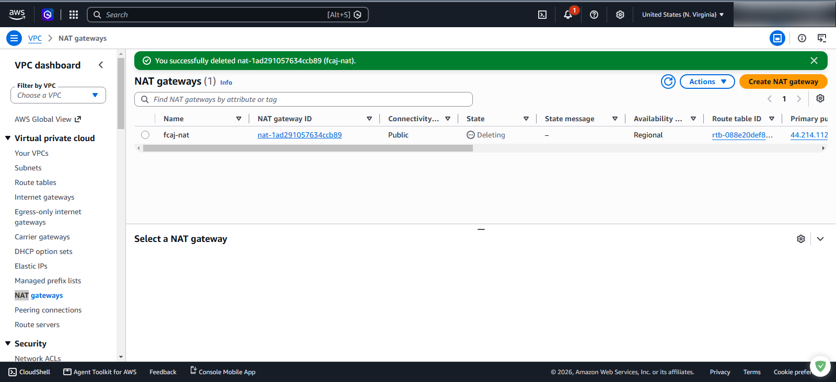Click the info circle icon in the breadcrumb bar
Viewport: 836px width, 382px height.
(802, 38)
